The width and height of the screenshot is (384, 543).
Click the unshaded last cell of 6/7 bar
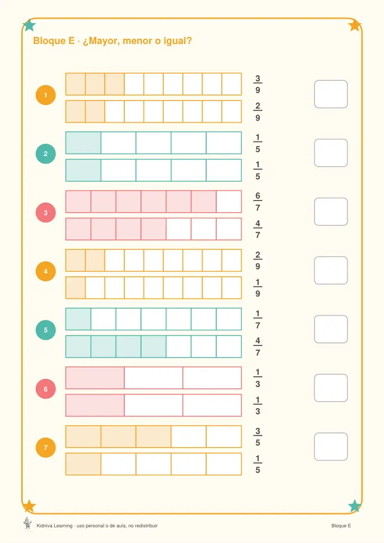tap(229, 202)
